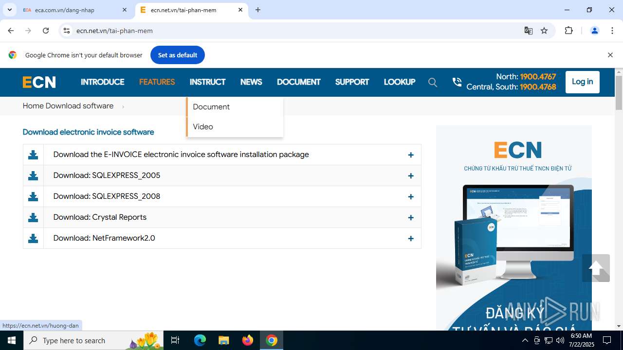This screenshot has width=623, height=350.
Task: Select Video in the INSTRUCT submenu
Action: coord(235,127)
